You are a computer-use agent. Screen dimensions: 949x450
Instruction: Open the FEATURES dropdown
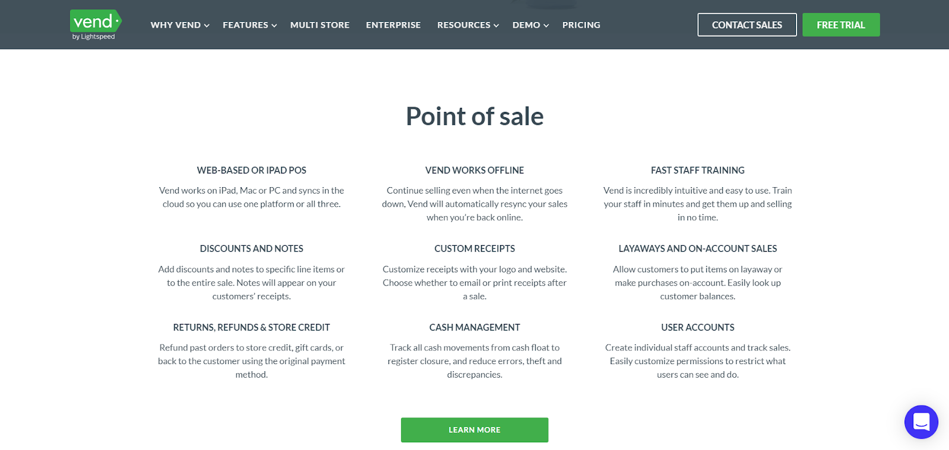coord(245,25)
